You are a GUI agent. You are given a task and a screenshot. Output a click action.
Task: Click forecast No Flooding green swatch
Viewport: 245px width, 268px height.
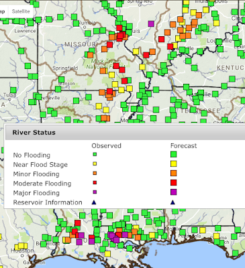[174, 154]
